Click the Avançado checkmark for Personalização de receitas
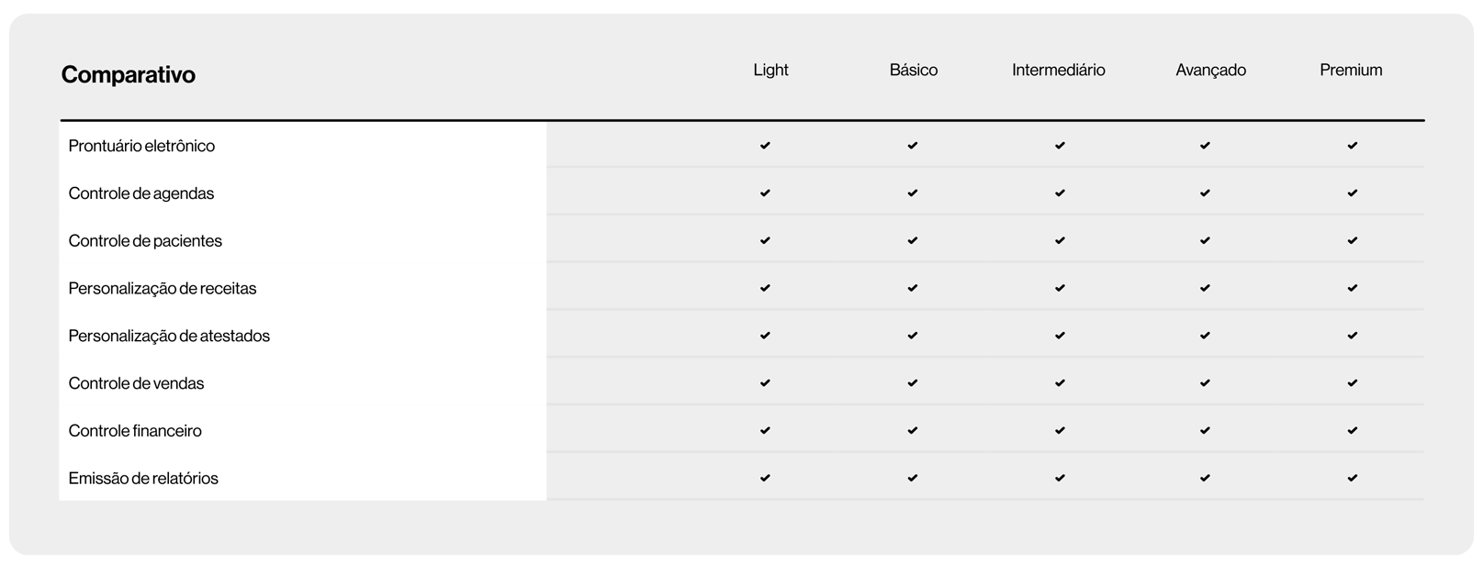The height and width of the screenshot is (563, 1483). (x=1205, y=289)
